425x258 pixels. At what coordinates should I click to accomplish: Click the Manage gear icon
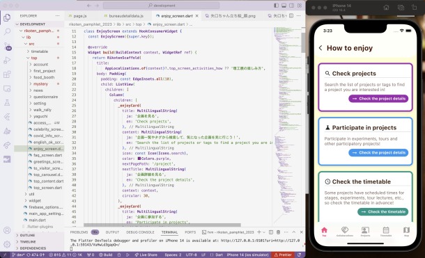[x=8, y=244]
